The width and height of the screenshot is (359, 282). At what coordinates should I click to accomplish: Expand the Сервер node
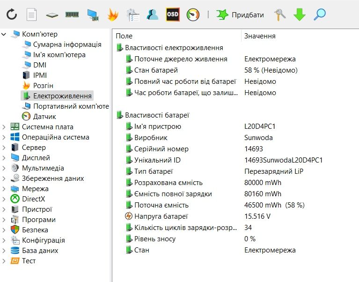(4, 148)
